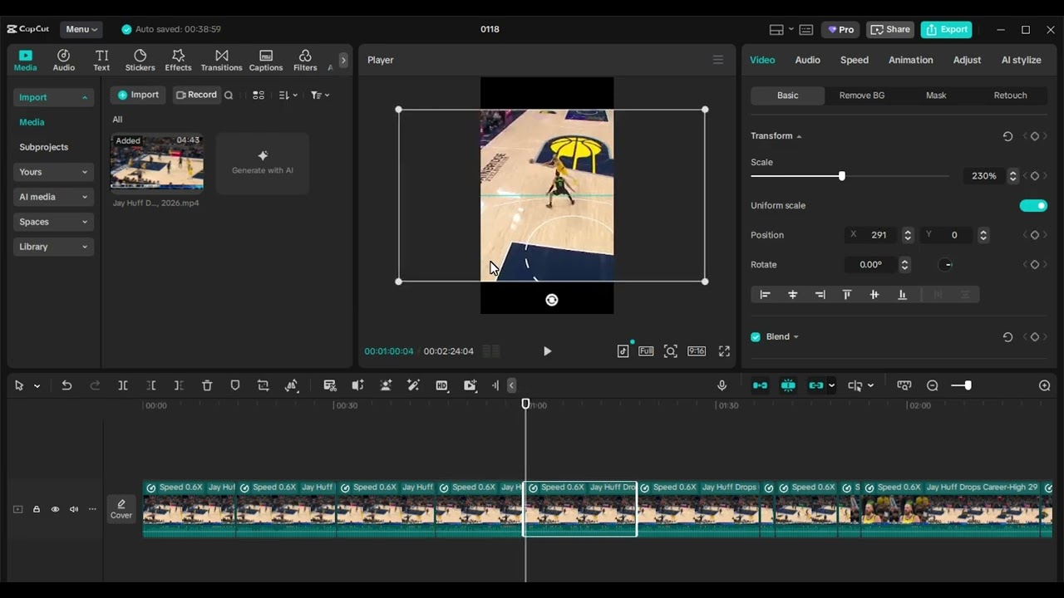Expand the AI media section
1064x598 pixels.
53,197
